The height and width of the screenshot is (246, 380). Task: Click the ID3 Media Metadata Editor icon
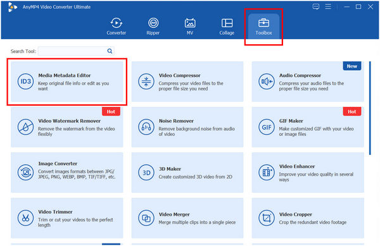[x=25, y=82]
